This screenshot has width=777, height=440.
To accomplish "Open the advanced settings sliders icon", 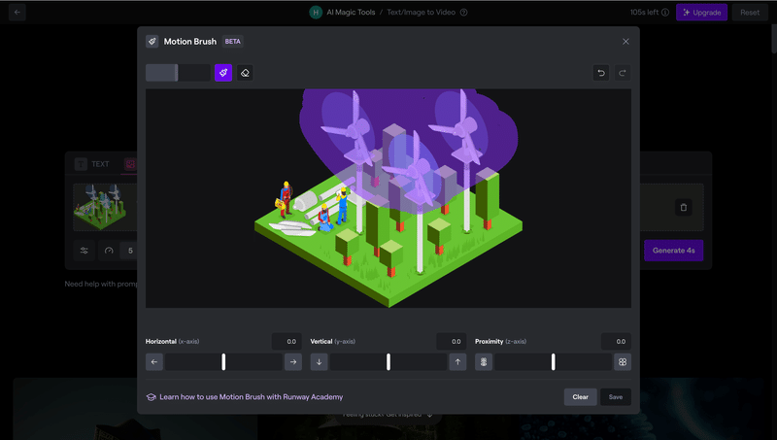I will point(84,251).
